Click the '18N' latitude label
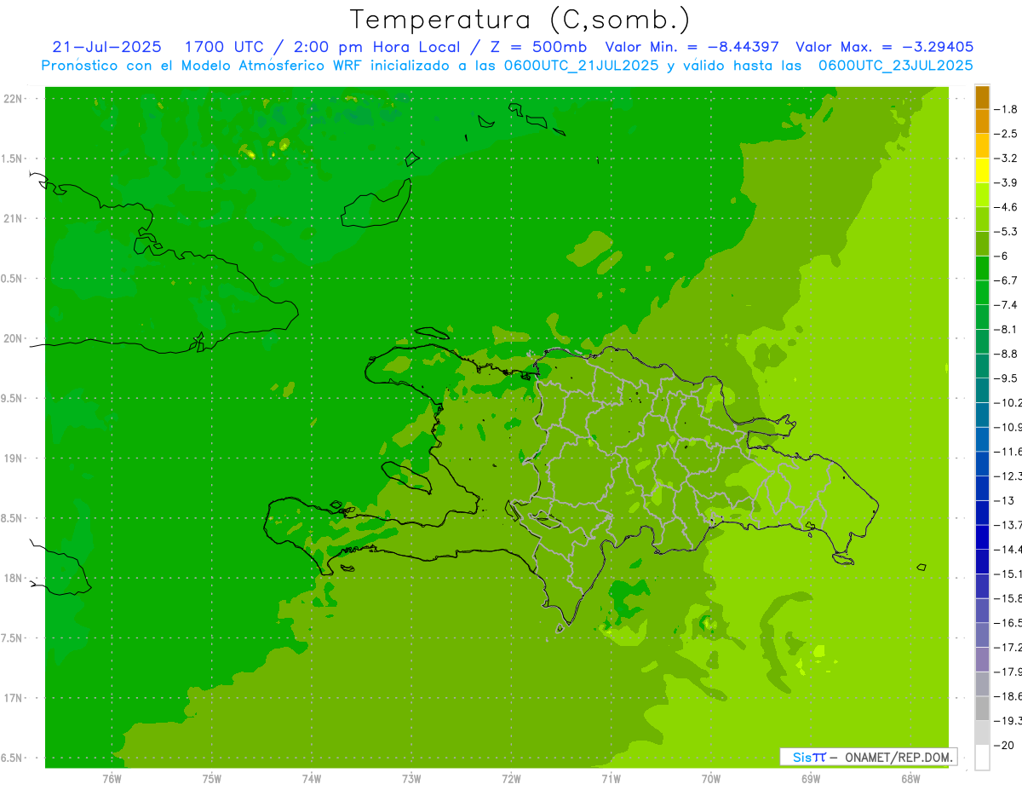 tap(14, 579)
